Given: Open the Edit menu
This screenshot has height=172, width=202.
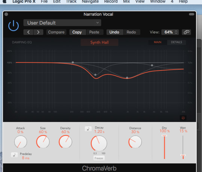Looking at the screenshot, I should tap(57, 1).
